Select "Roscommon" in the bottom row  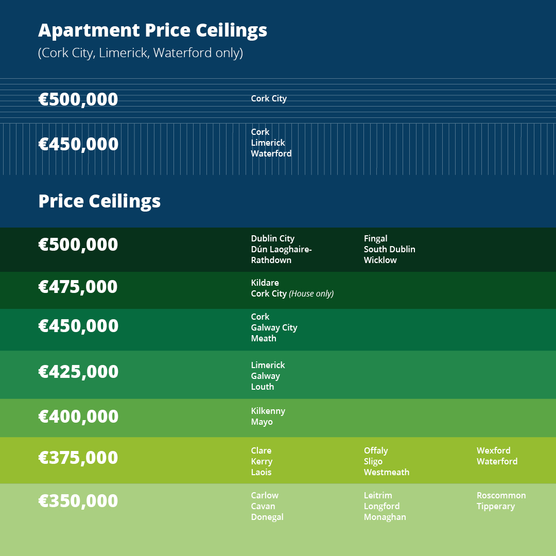[x=501, y=495]
